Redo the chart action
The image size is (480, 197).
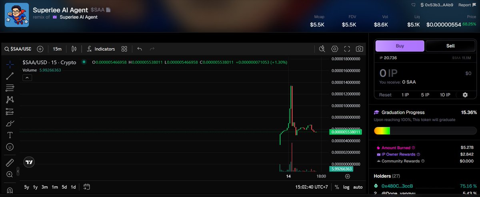152,49
